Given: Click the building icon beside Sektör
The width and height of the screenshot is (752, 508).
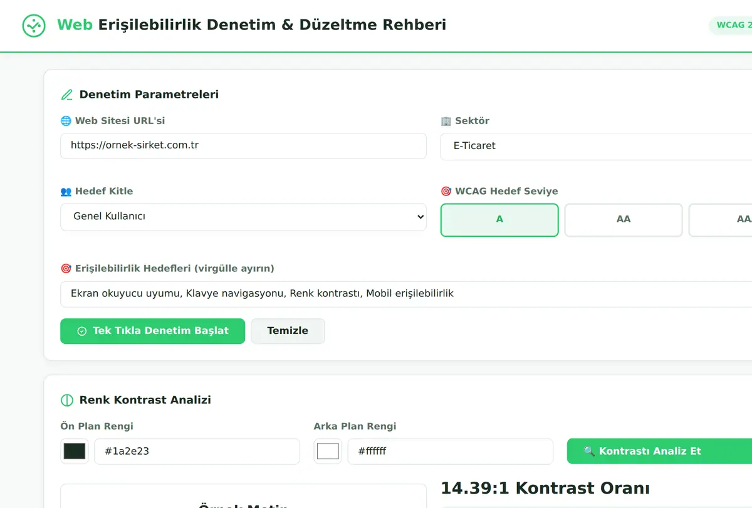Looking at the screenshot, I should point(446,121).
